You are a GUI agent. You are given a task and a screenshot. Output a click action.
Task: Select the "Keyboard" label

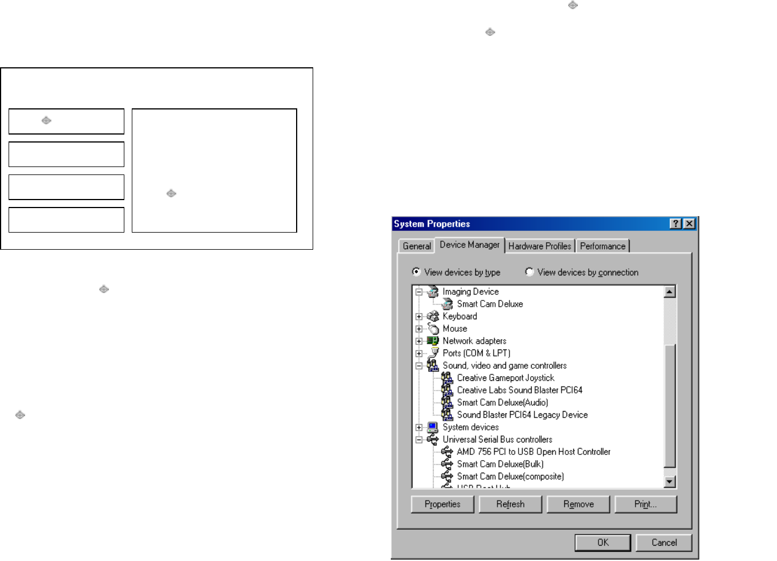point(460,316)
